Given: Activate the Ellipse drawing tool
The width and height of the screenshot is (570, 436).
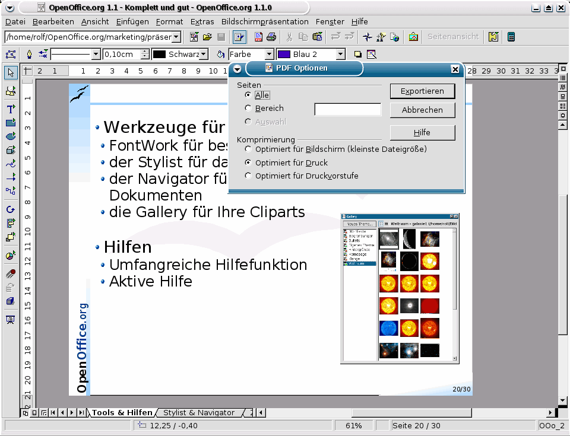Looking at the screenshot, I should click(11, 136).
